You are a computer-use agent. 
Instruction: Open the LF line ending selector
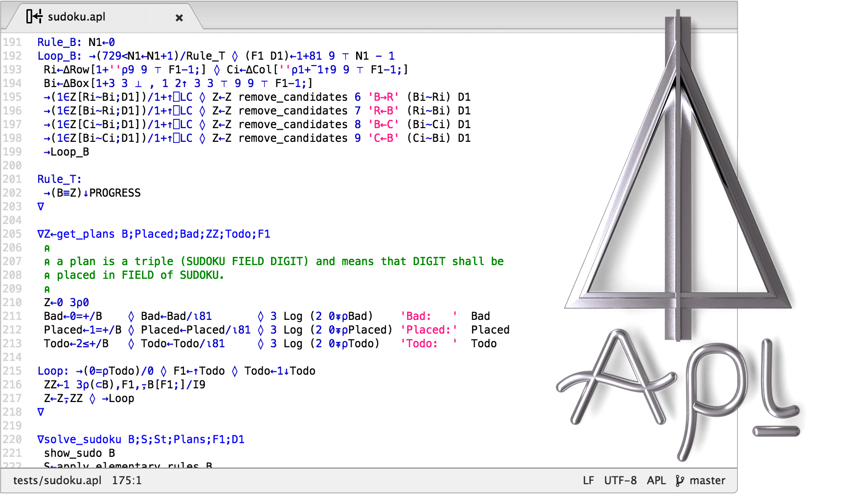pyautogui.click(x=588, y=480)
